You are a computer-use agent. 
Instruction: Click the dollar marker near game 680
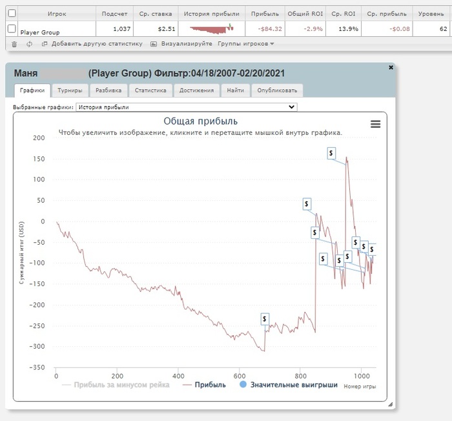265,319
